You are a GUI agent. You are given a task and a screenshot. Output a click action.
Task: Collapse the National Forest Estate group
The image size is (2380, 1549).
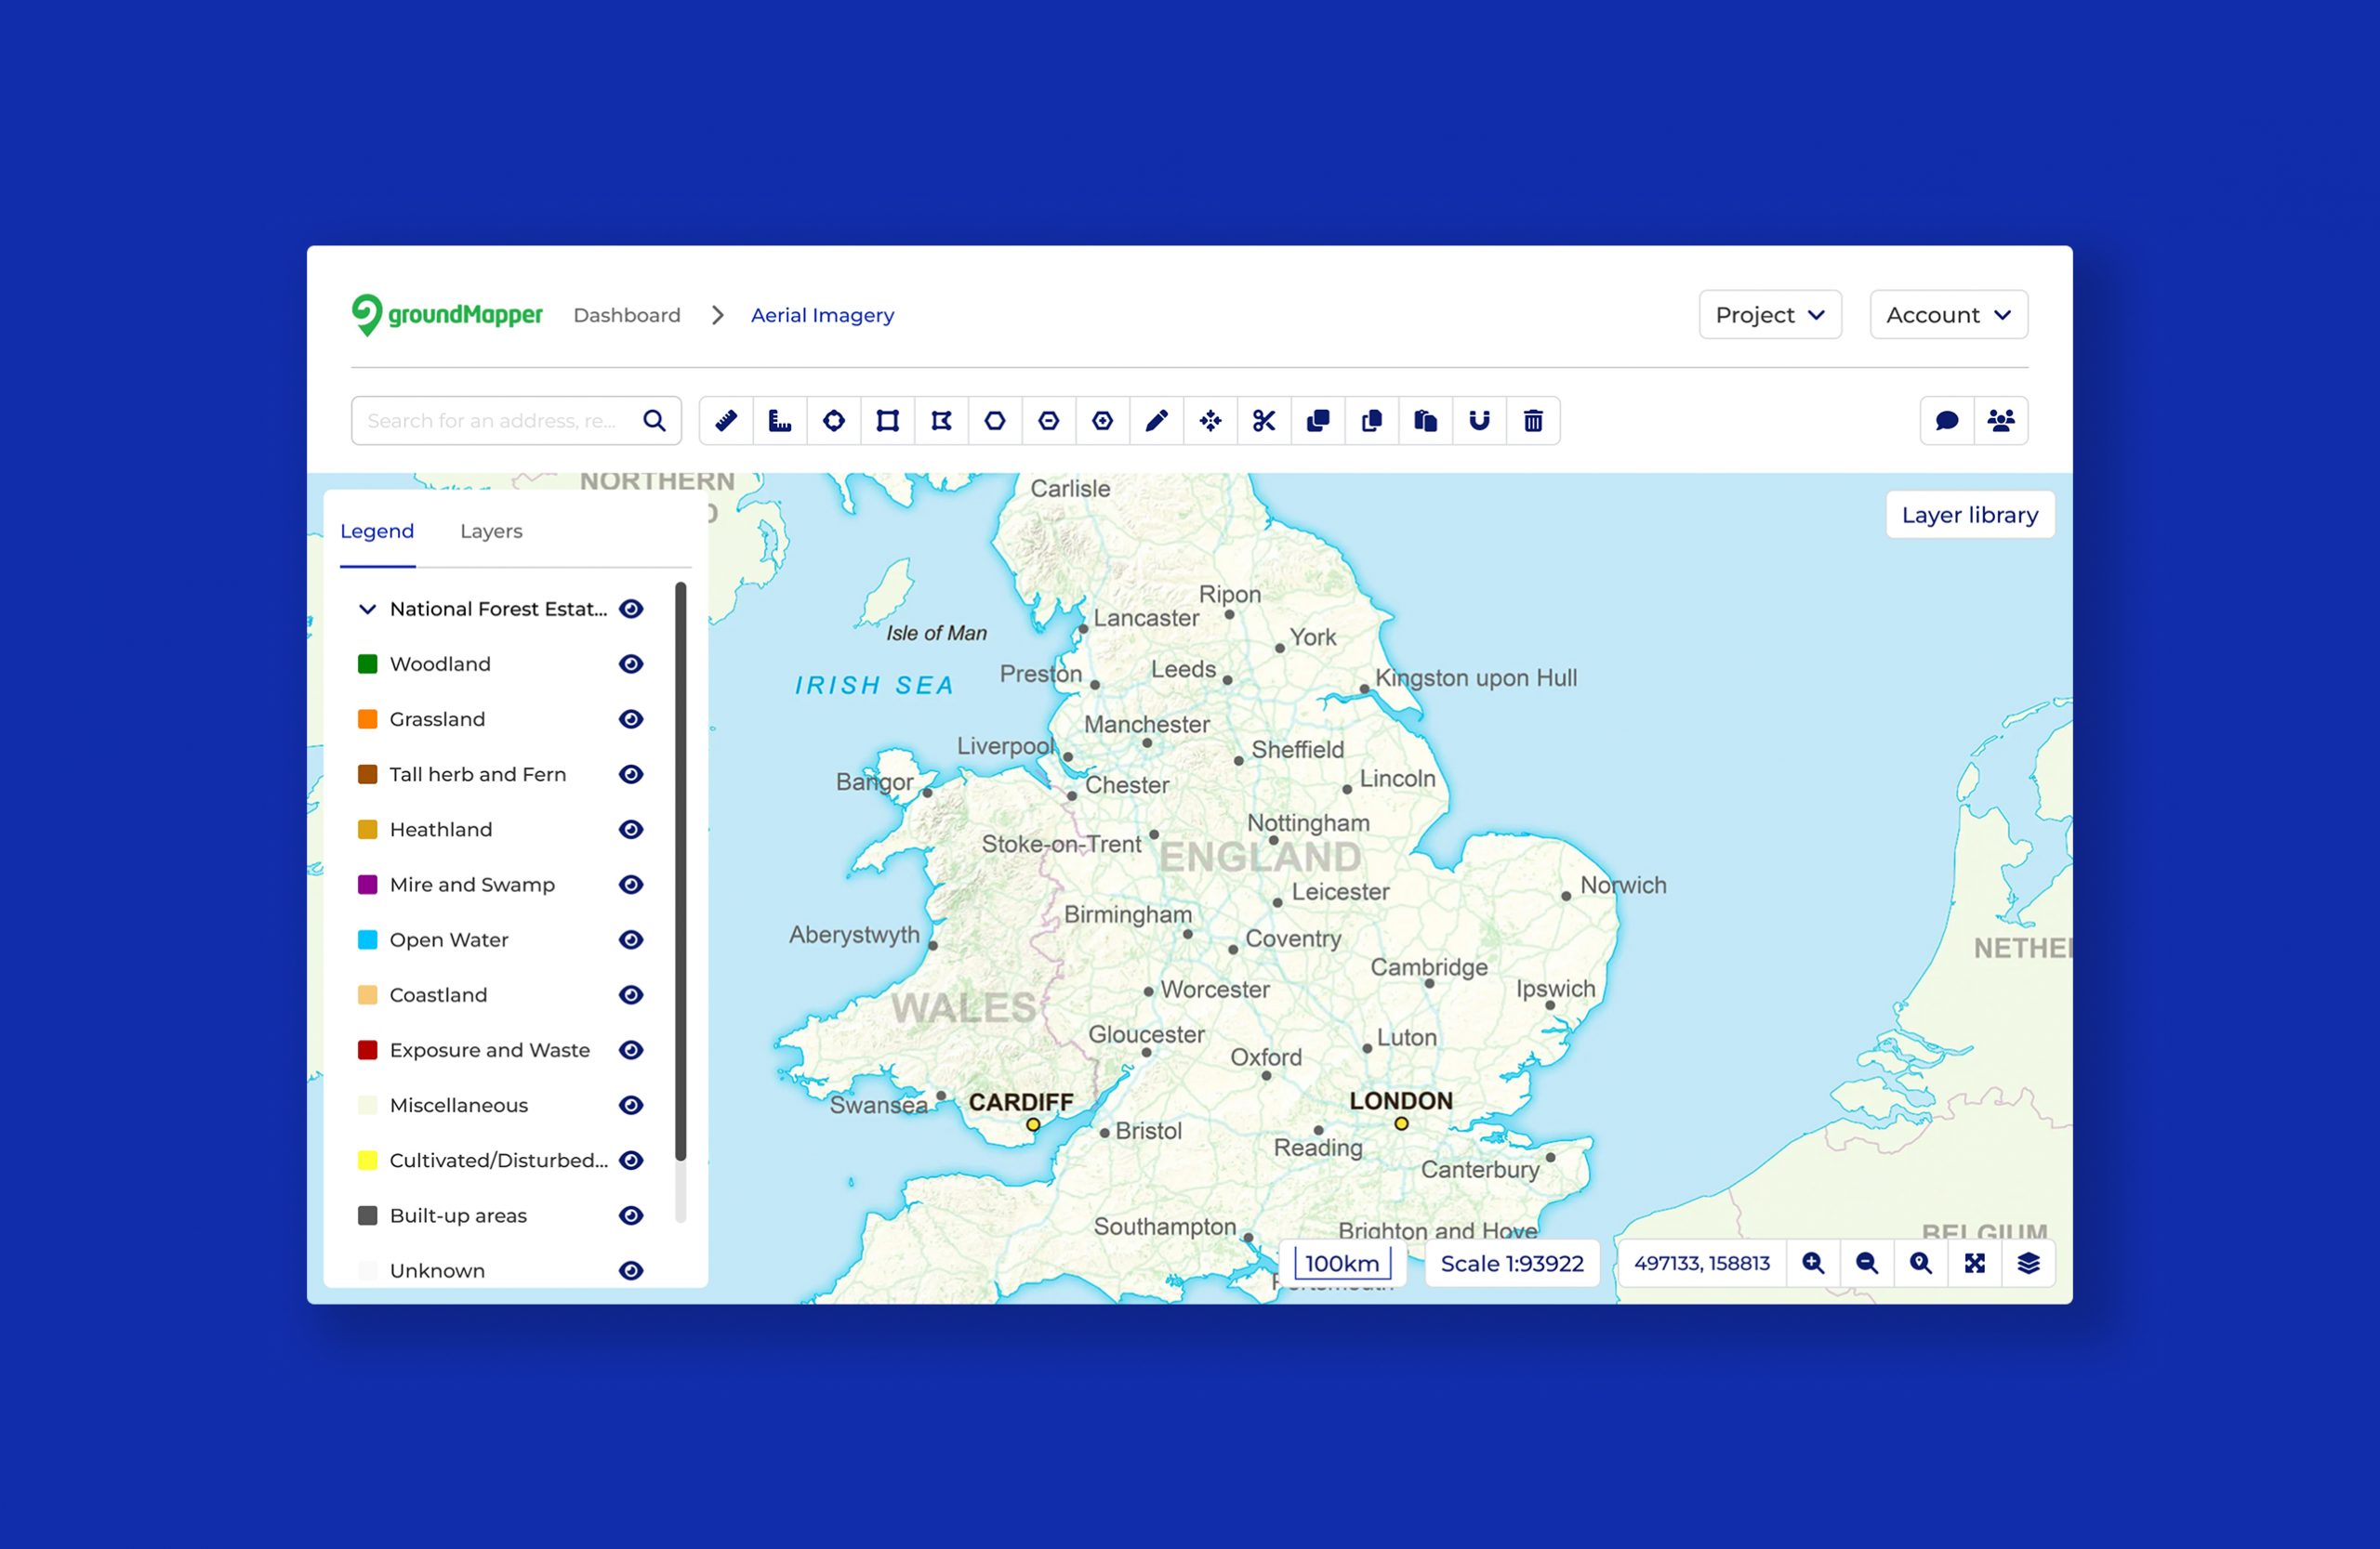click(x=367, y=610)
